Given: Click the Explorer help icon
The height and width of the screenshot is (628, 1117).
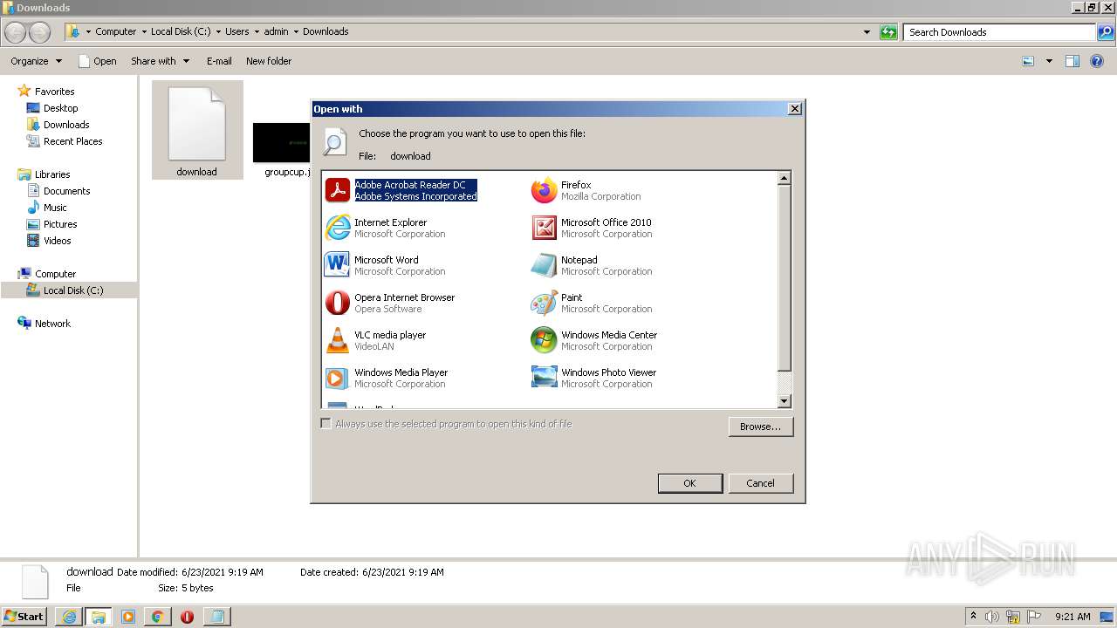Looking at the screenshot, I should click(x=1098, y=61).
